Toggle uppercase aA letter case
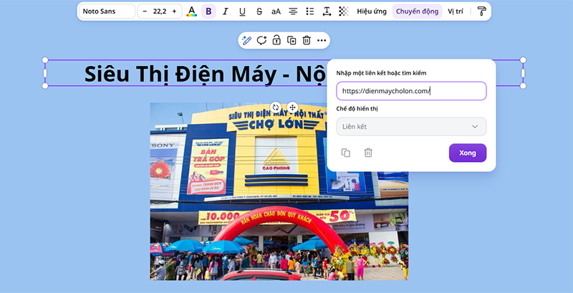The width and height of the screenshot is (573, 293). tap(276, 11)
